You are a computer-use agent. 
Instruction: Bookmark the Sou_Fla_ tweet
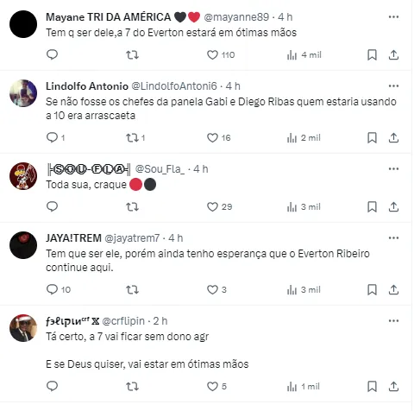[372, 206]
